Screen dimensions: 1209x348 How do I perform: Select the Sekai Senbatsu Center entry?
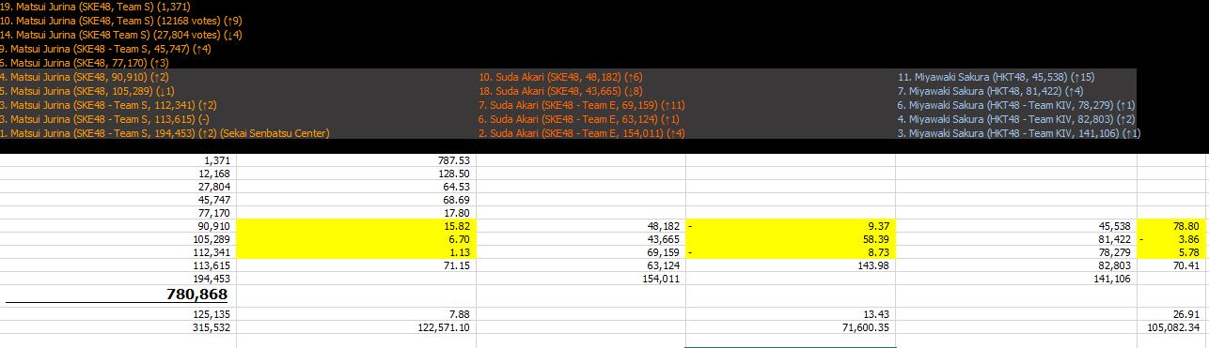pos(165,133)
